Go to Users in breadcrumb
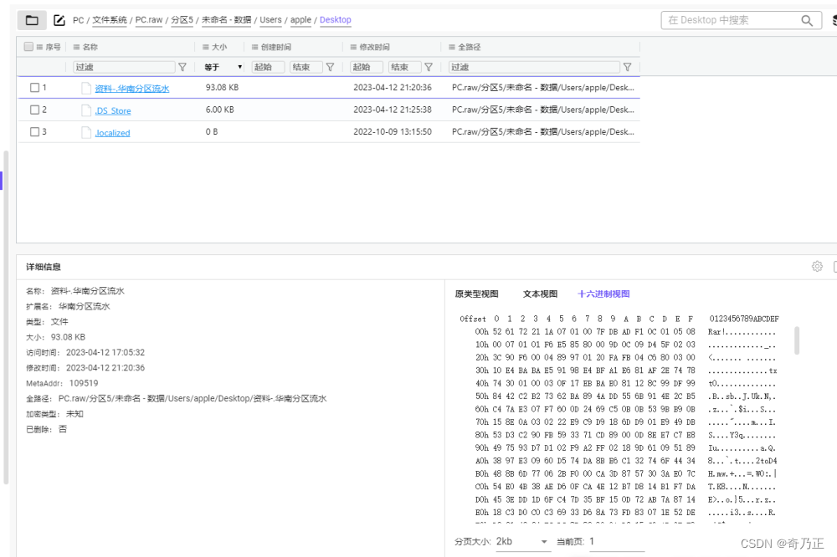 coord(270,20)
